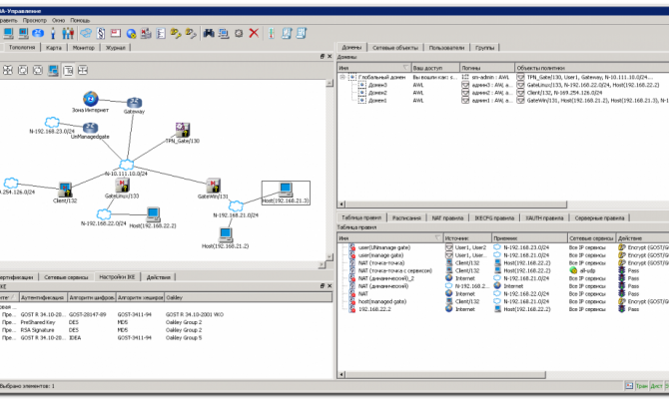Screen dimensions: 669x399
Task: Open the Расписания tab
Action: coord(406,217)
